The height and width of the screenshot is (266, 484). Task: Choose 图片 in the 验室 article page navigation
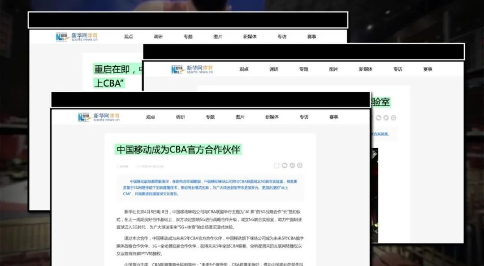click(333, 69)
